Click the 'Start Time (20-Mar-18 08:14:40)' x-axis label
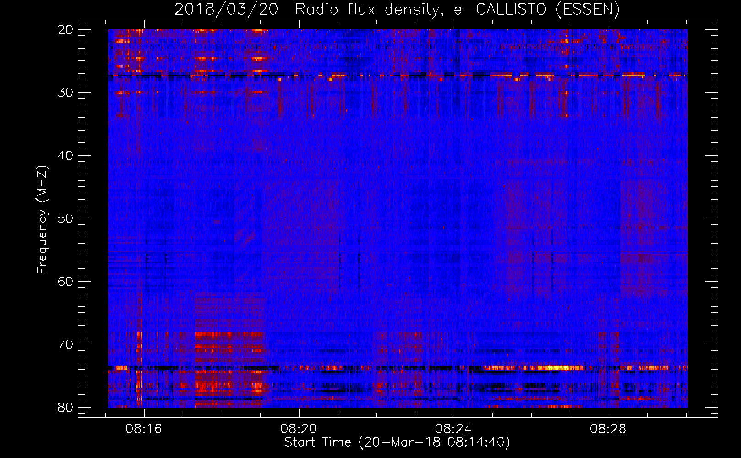The height and width of the screenshot is (458, 741). coord(397,442)
